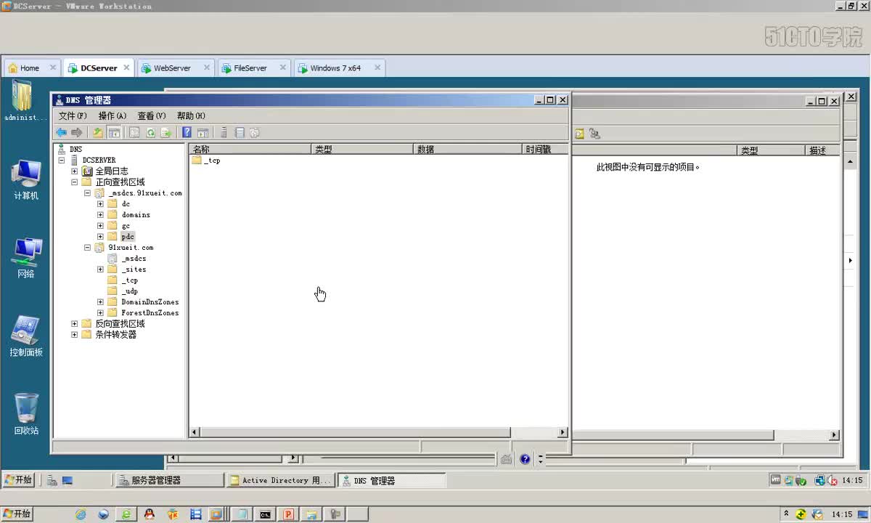Screen dimensions: 871x523
Task: Open PowerPoint from the host taskbar
Action: pos(288,514)
